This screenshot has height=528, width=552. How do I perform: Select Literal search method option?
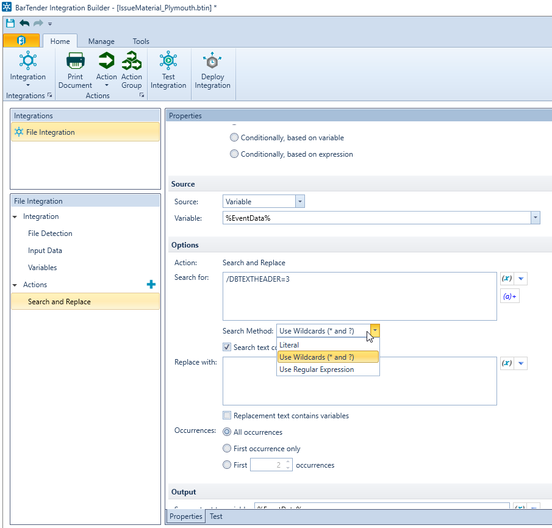coord(289,345)
